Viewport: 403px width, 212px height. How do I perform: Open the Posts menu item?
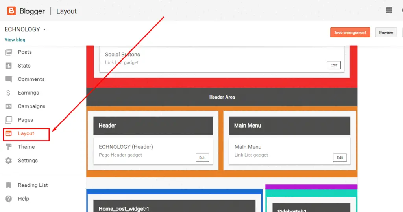[x=25, y=52]
